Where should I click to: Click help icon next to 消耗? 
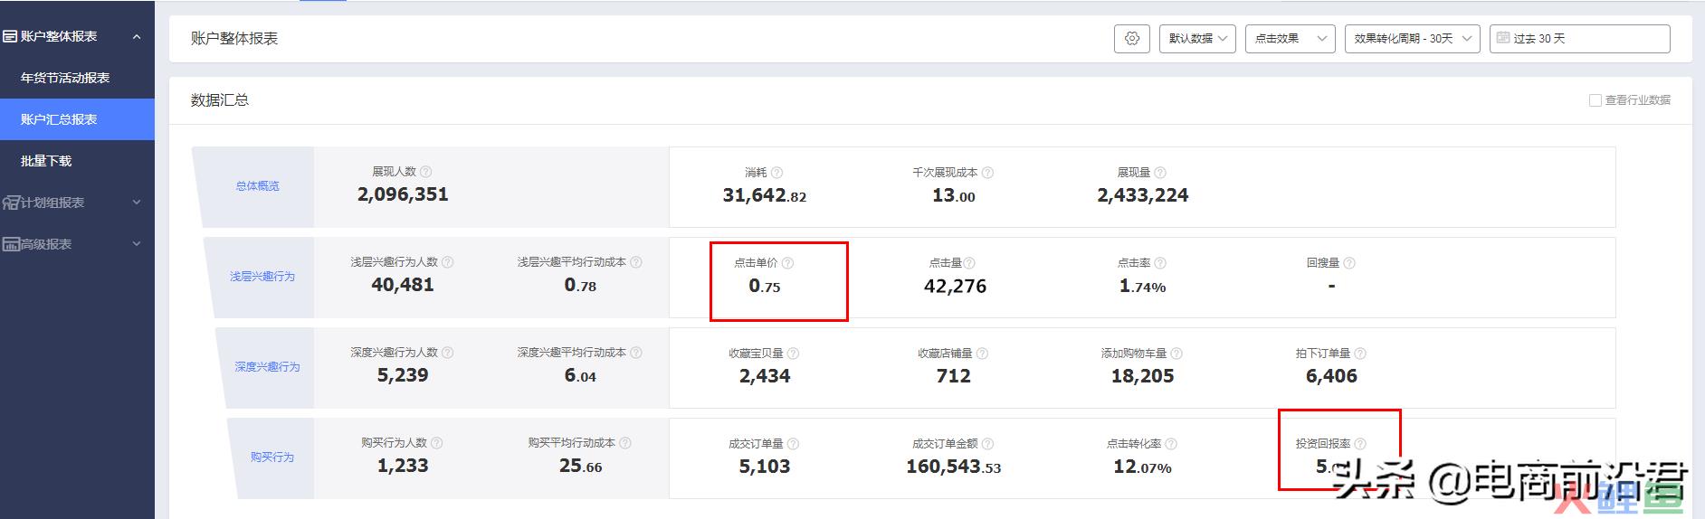(x=776, y=173)
